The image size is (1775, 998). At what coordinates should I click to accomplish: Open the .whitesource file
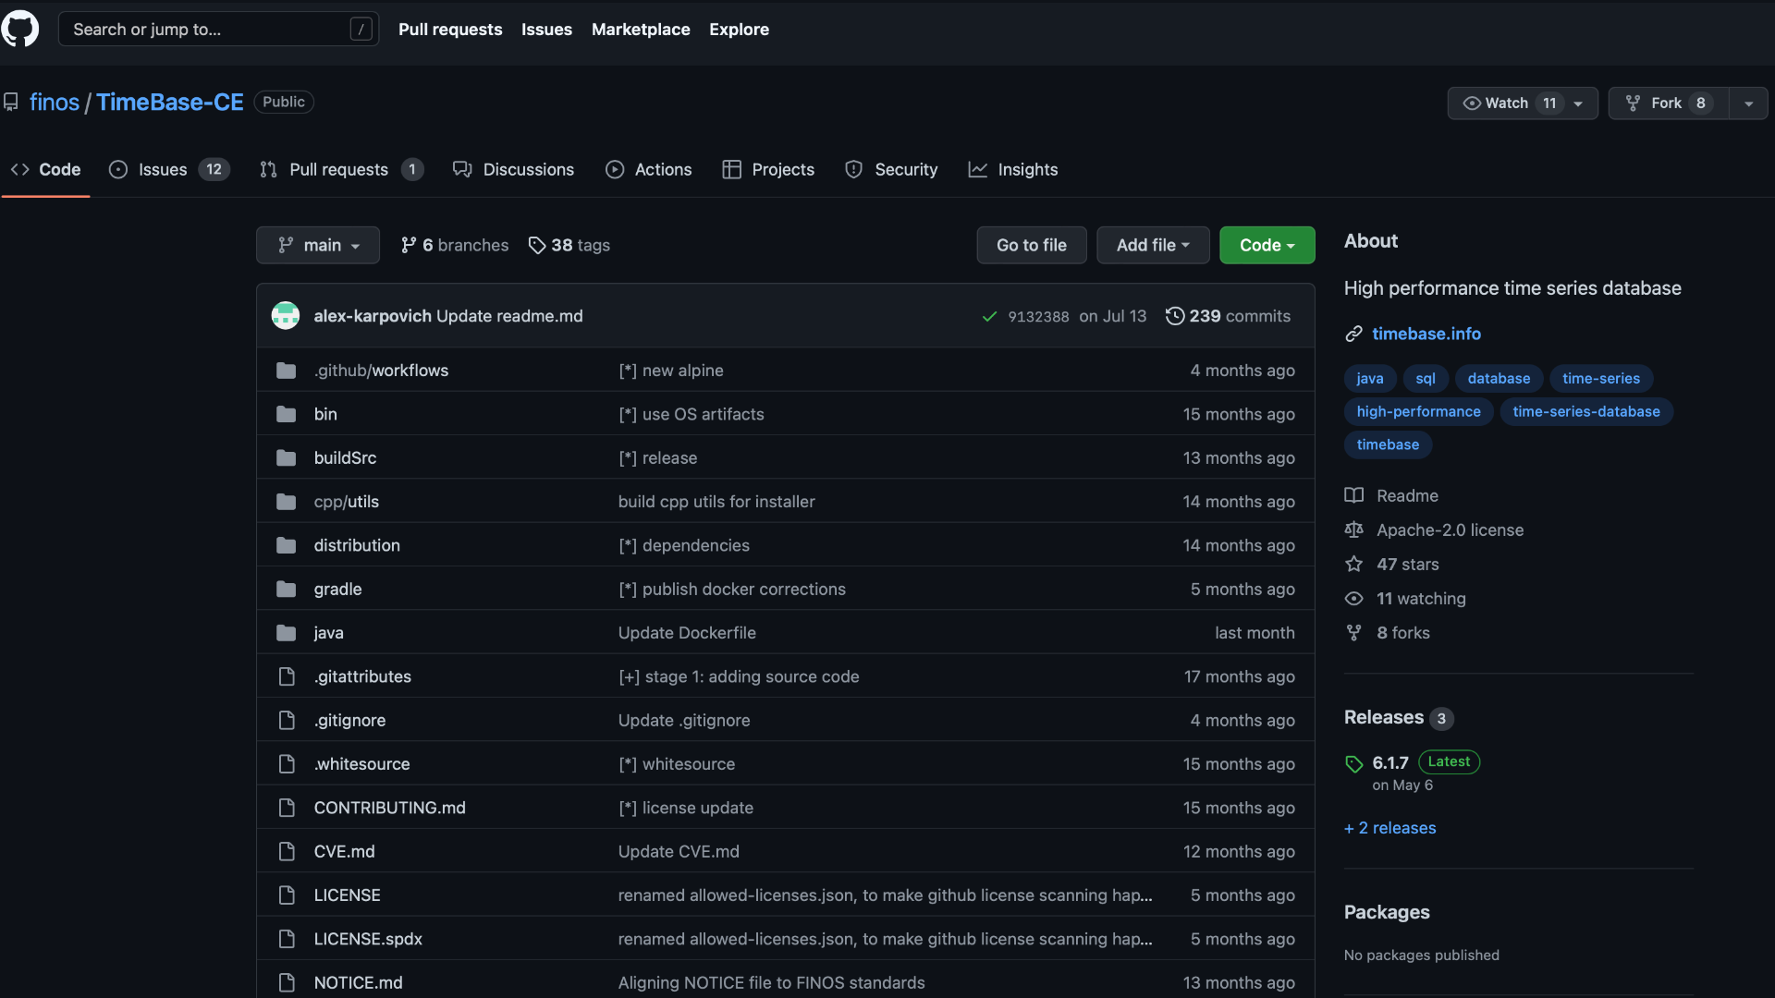[x=362, y=764]
